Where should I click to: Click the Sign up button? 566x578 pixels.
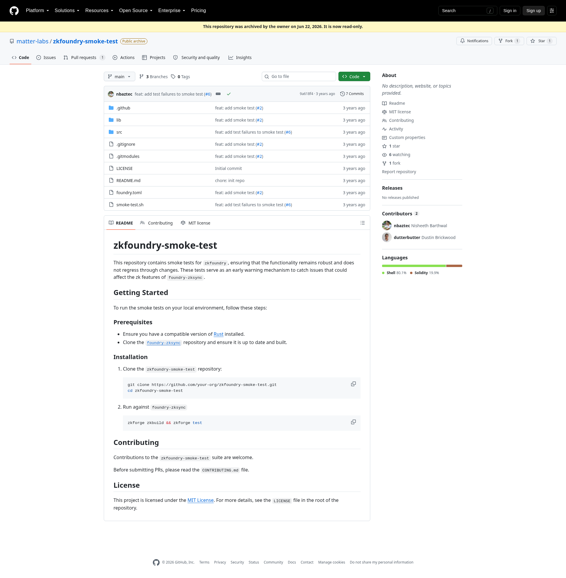(534, 11)
